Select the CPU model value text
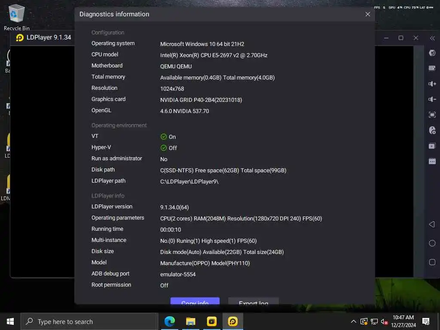Viewport: 440px width, 330px height. 214,55
